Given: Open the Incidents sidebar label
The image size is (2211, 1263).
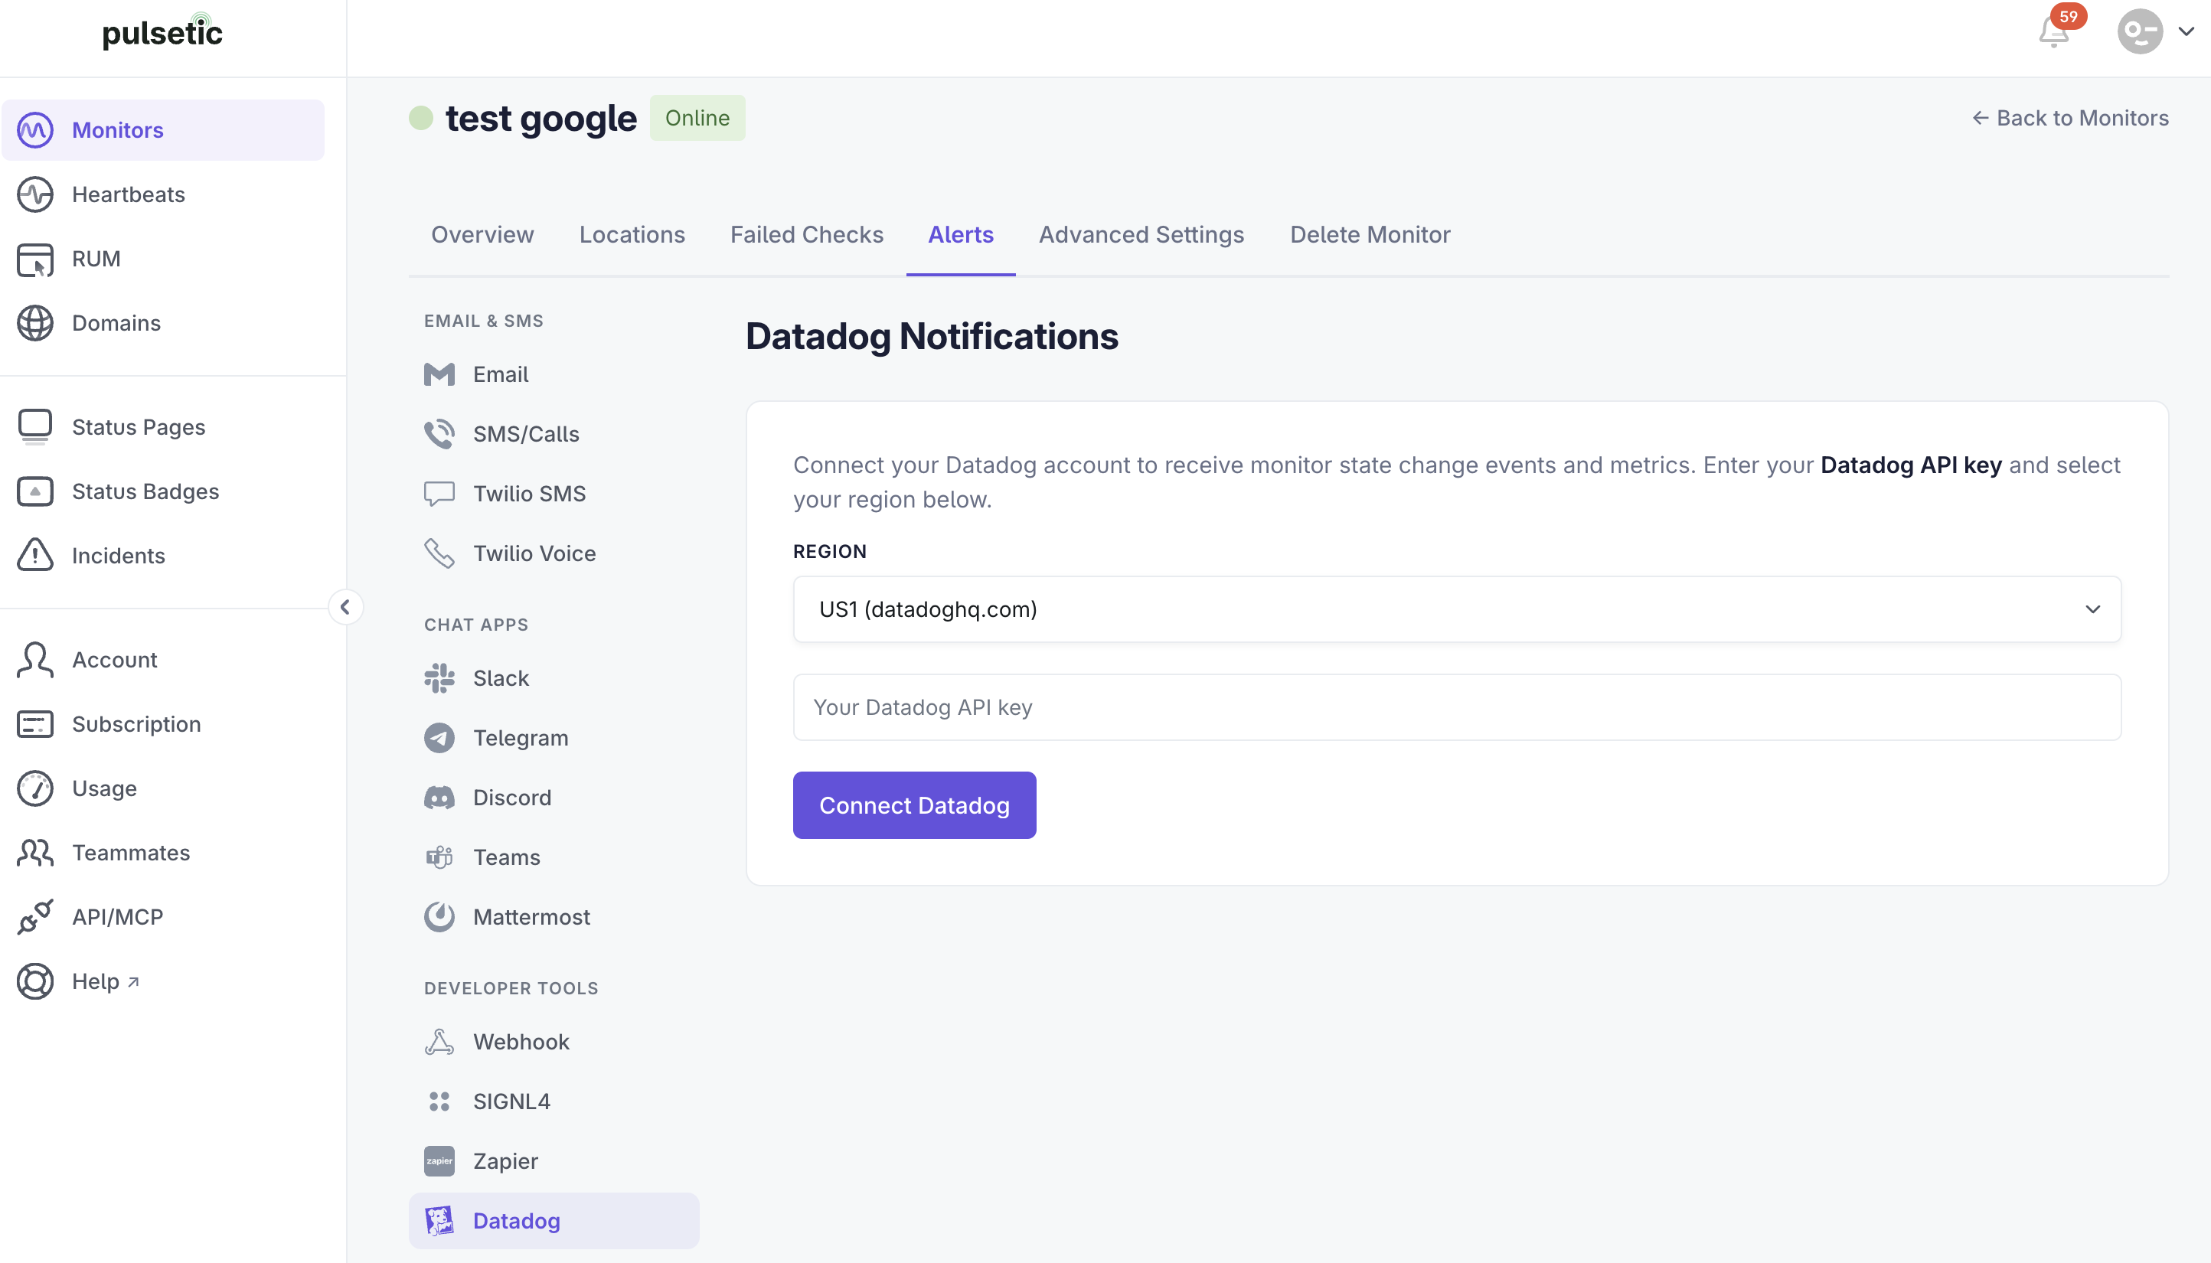Looking at the screenshot, I should tap(118, 555).
